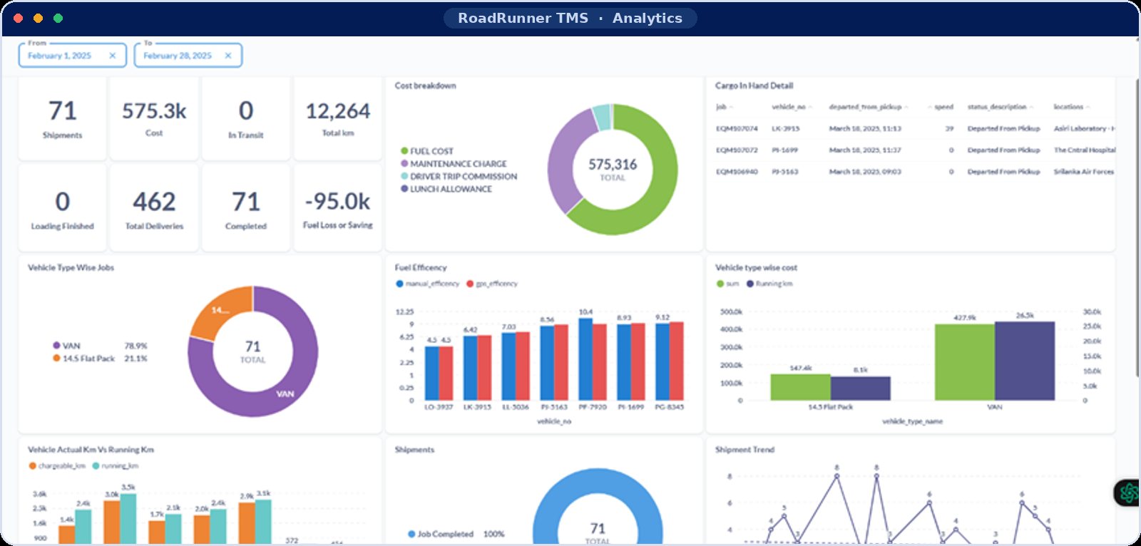The width and height of the screenshot is (1141, 546).
Task: Click the page vertical scrollbar on right
Action: tap(1137, 228)
